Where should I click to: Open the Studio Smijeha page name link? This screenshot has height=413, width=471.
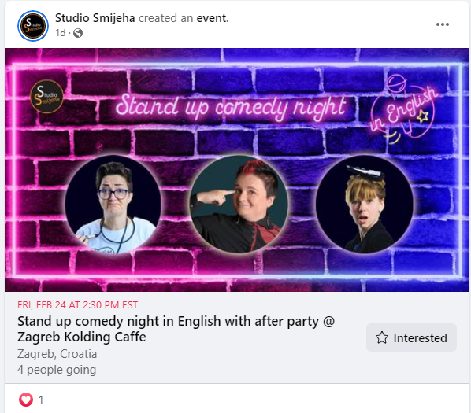pos(95,18)
